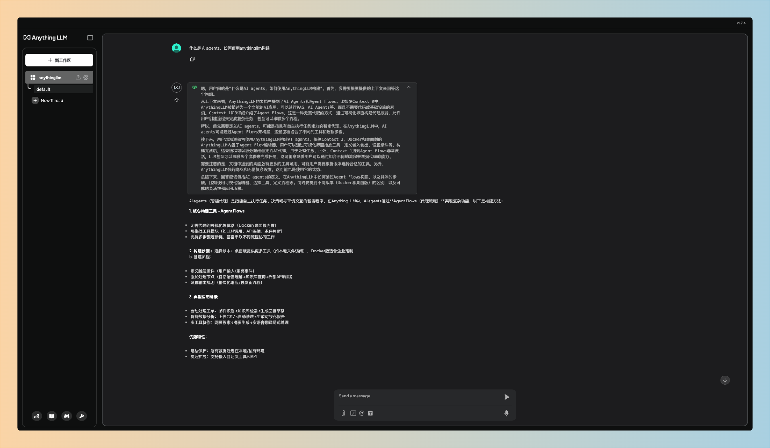Open settings via wrench icon
This screenshot has width=770, height=448.
[82, 416]
